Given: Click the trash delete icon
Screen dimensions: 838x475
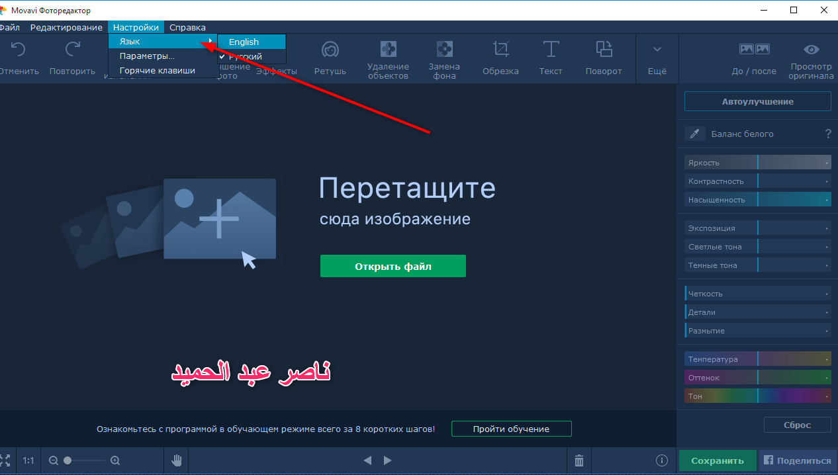Looking at the screenshot, I should point(579,460).
